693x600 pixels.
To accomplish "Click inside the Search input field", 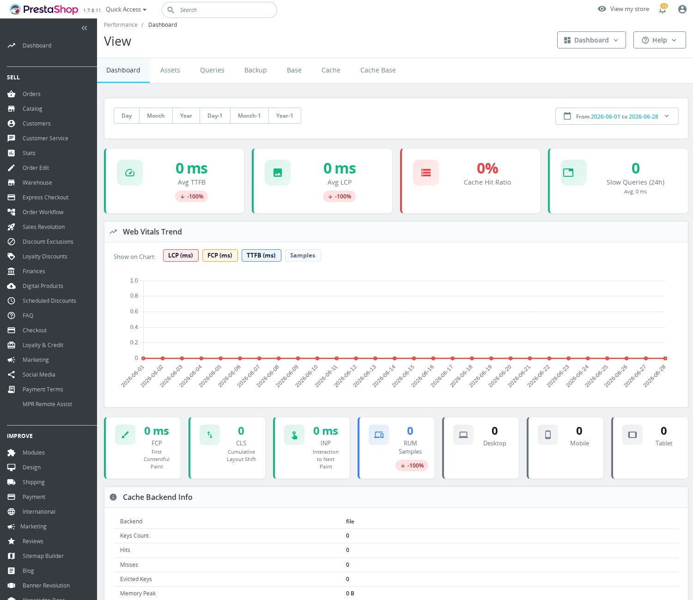I will (x=219, y=10).
